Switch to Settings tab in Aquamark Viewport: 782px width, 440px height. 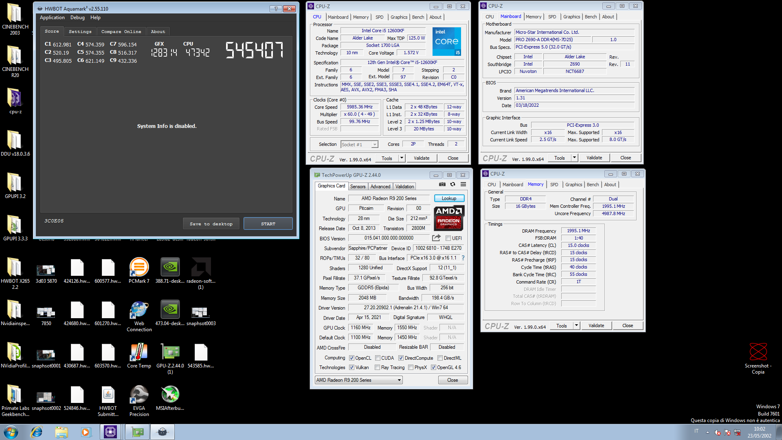80,31
